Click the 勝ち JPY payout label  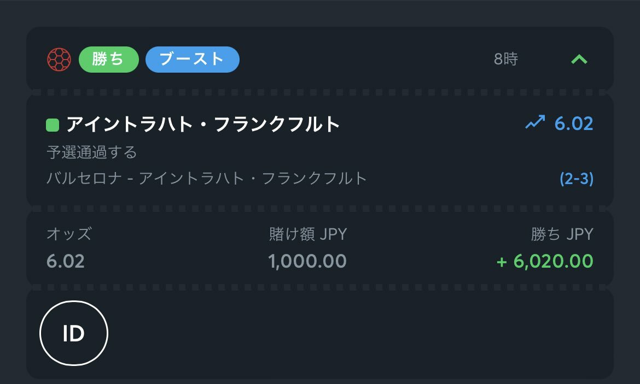[562, 234]
